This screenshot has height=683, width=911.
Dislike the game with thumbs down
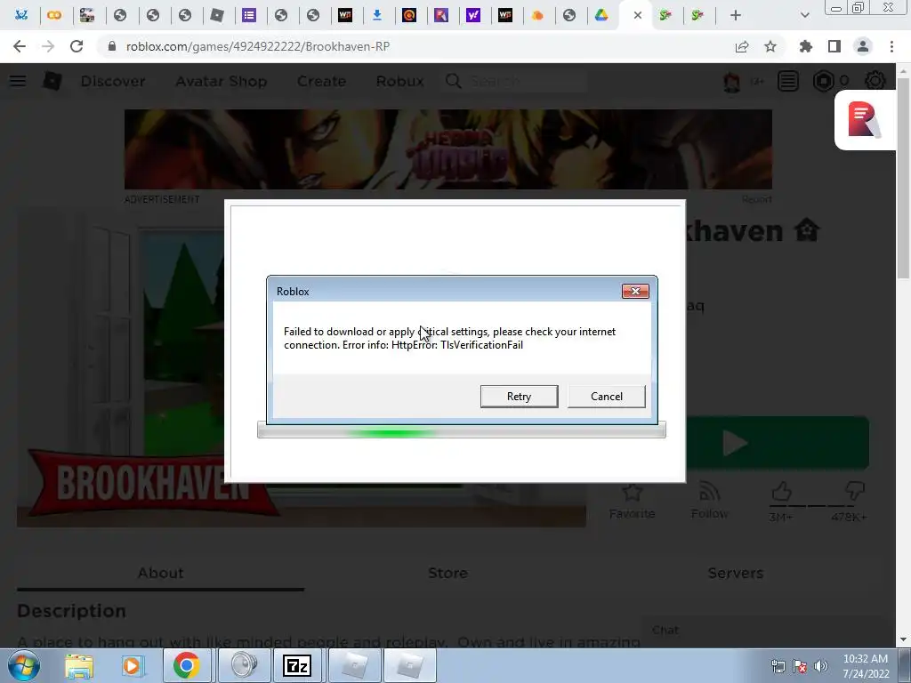[x=855, y=493]
